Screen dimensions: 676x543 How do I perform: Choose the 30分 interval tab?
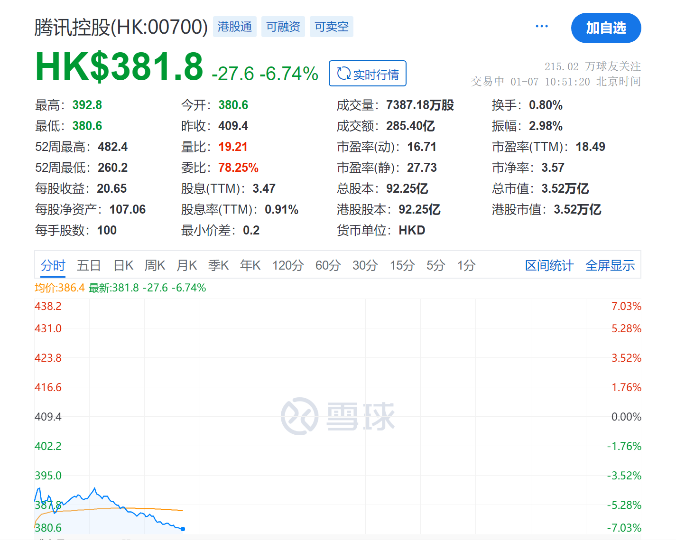[x=365, y=265]
